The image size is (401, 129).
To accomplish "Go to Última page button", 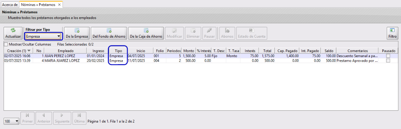I will pyautogui.click(x=79, y=118).
